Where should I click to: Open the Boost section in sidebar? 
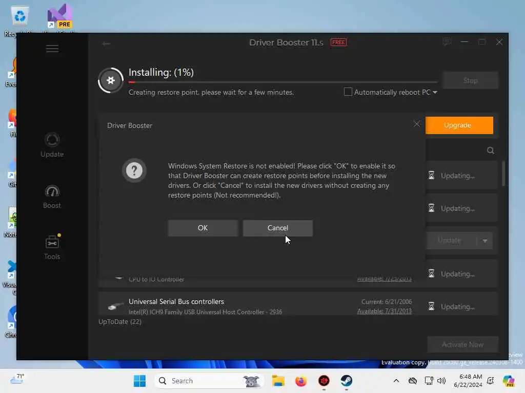pos(52,197)
